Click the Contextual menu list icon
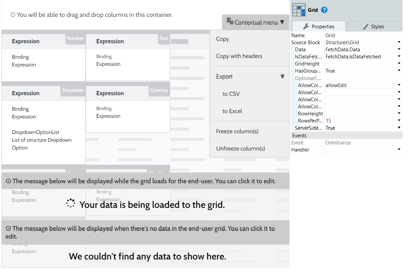 230,22
